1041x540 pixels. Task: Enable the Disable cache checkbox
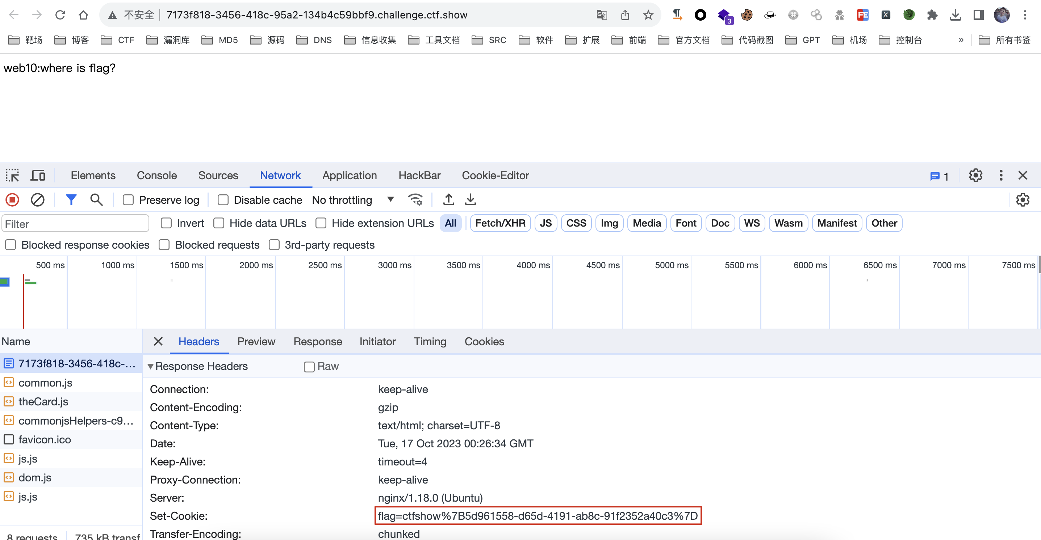pyautogui.click(x=223, y=200)
